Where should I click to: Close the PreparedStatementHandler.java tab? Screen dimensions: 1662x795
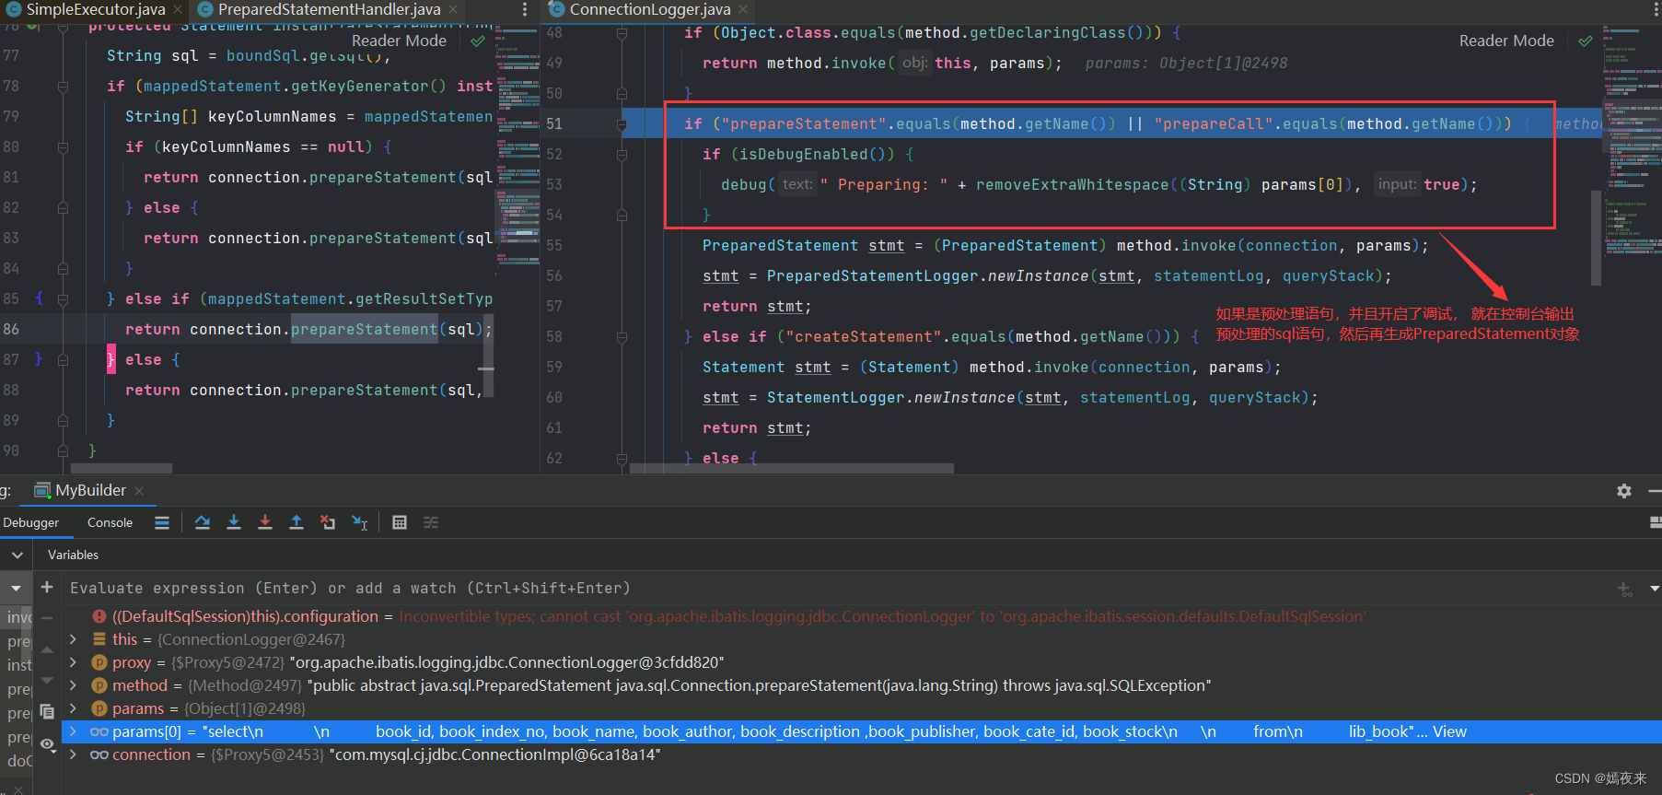(x=453, y=9)
